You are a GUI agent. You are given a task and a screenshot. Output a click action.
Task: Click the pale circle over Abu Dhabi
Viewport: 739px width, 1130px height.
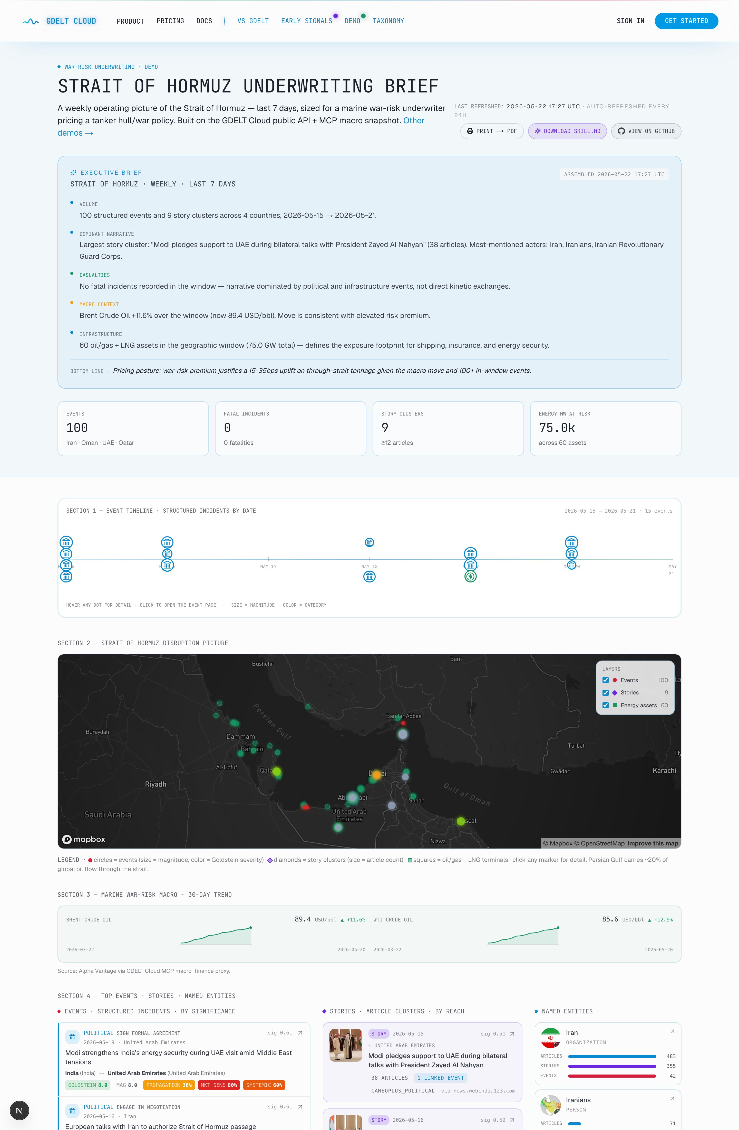click(x=352, y=798)
